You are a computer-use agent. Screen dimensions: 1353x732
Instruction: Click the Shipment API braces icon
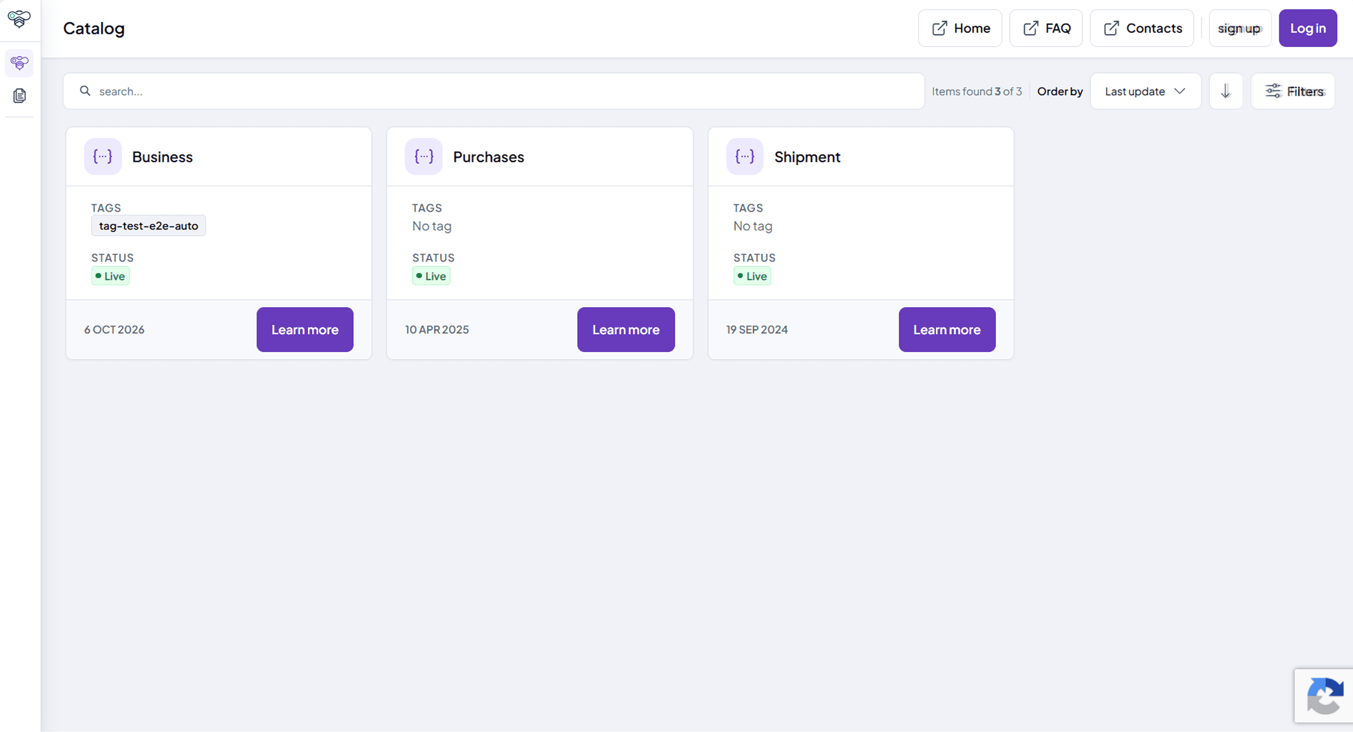[744, 156]
